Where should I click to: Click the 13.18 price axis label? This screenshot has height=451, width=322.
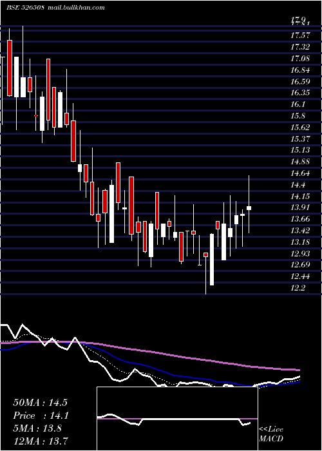pyautogui.click(x=300, y=242)
